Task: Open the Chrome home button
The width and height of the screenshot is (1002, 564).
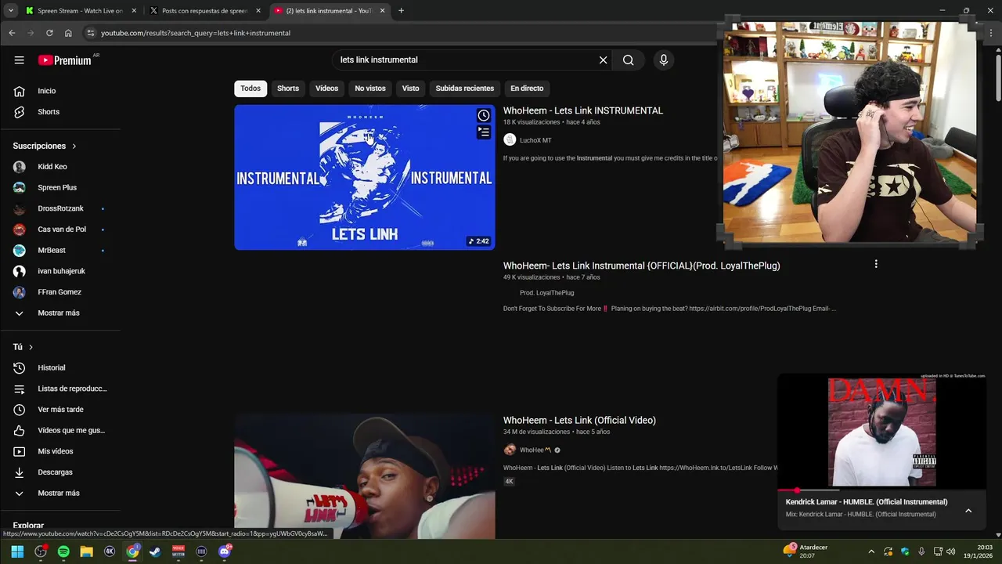Action: point(68,33)
